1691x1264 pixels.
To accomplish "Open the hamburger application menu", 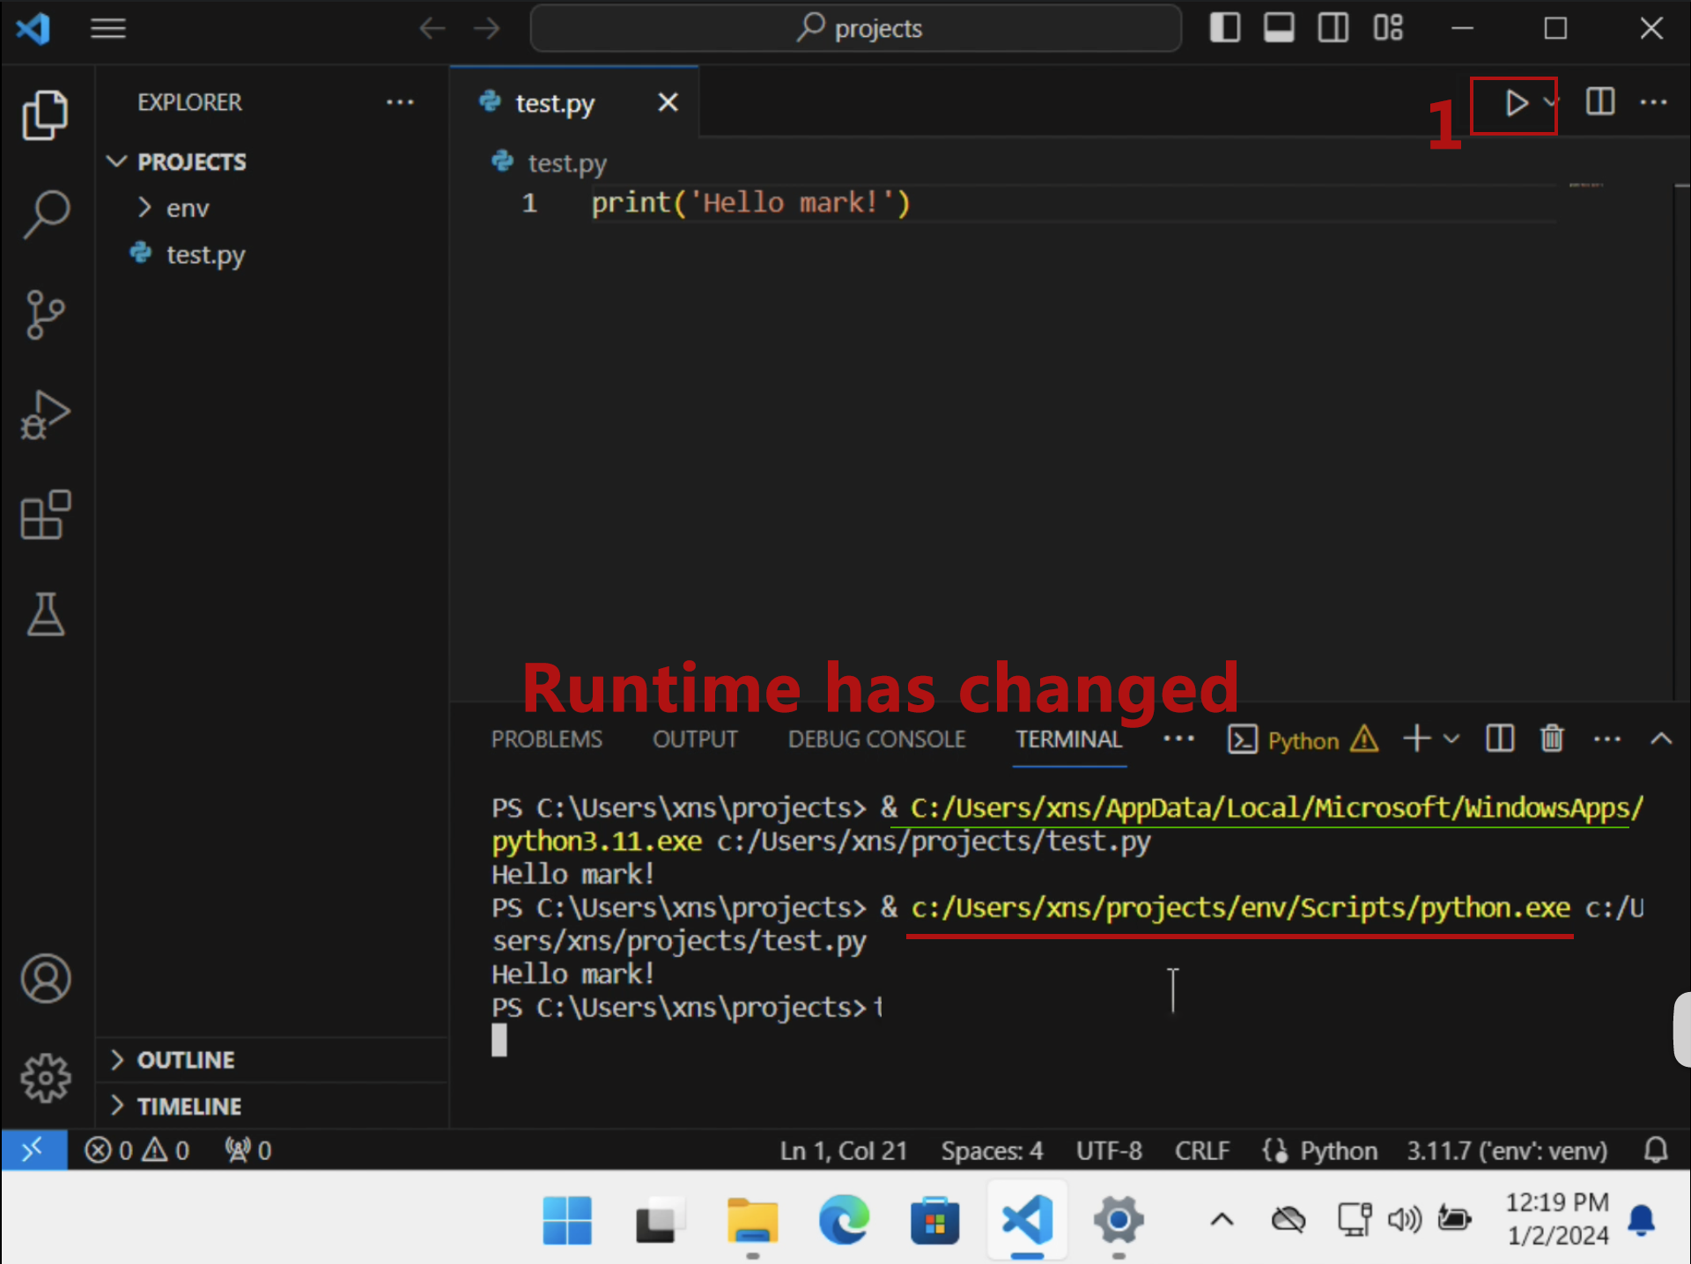I will [107, 28].
